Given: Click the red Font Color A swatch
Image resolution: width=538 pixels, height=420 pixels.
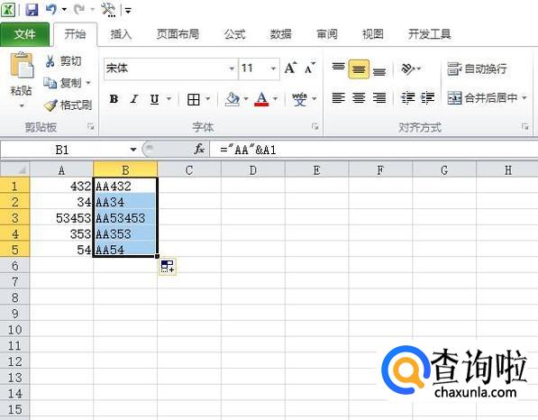Looking at the screenshot, I should pos(261,99).
